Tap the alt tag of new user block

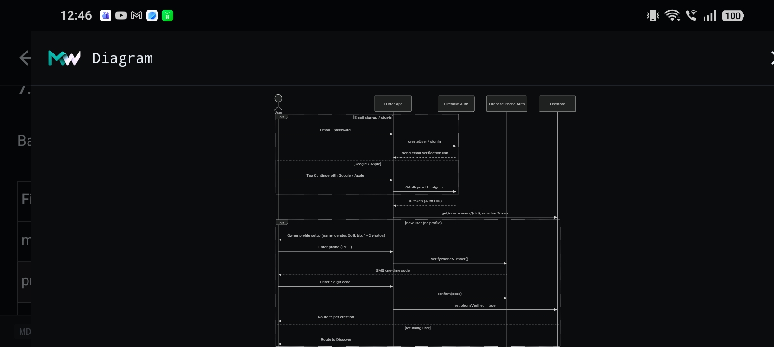click(282, 223)
